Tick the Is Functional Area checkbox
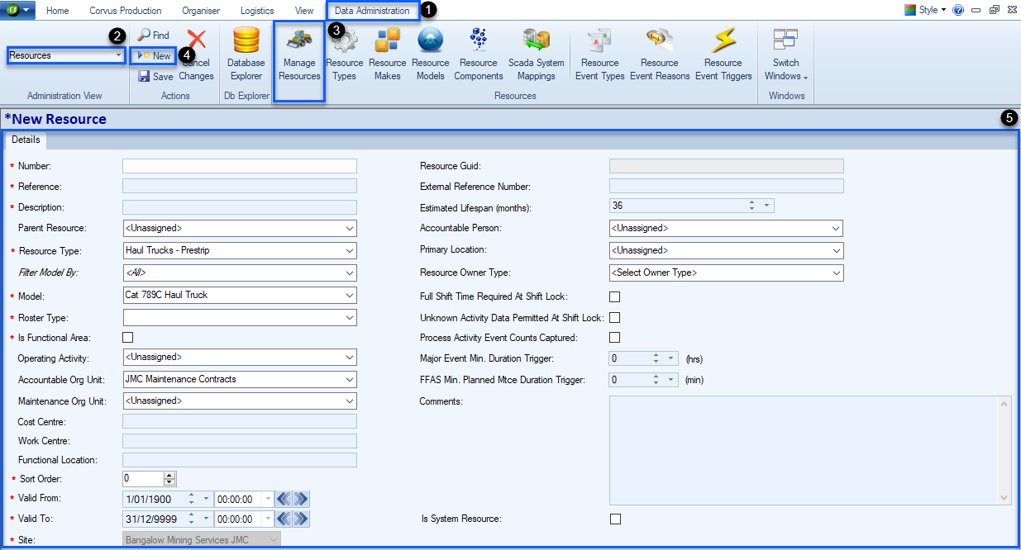This screenshot has height=550, width=1021. 127,337
